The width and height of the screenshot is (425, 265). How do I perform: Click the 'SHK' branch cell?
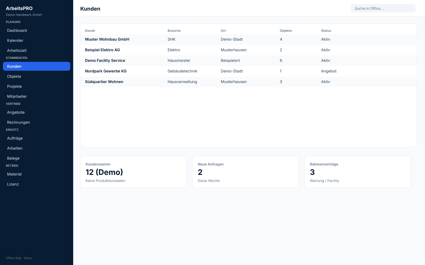point(171,39)
